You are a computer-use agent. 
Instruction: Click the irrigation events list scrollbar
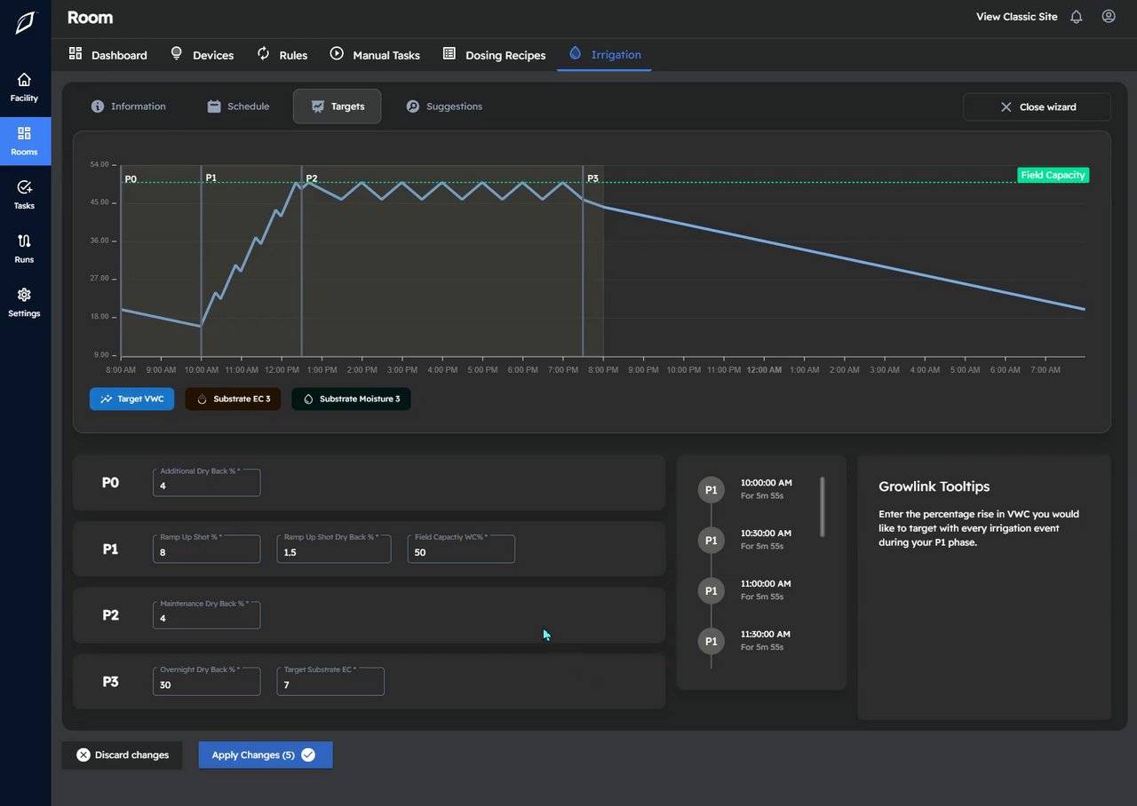tap(822, 507)
